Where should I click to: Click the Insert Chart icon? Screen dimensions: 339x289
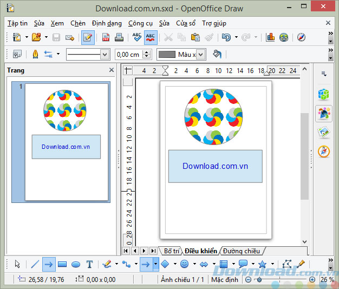click(270, 37)
